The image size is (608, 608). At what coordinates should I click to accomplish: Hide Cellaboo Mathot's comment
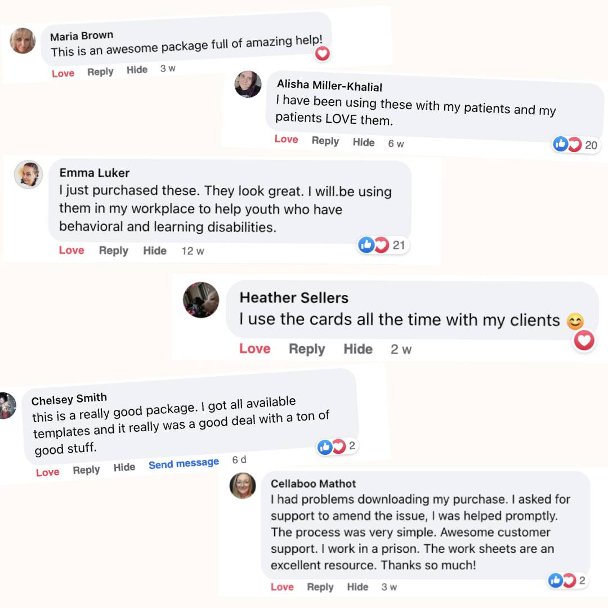(x=357, y=587)
